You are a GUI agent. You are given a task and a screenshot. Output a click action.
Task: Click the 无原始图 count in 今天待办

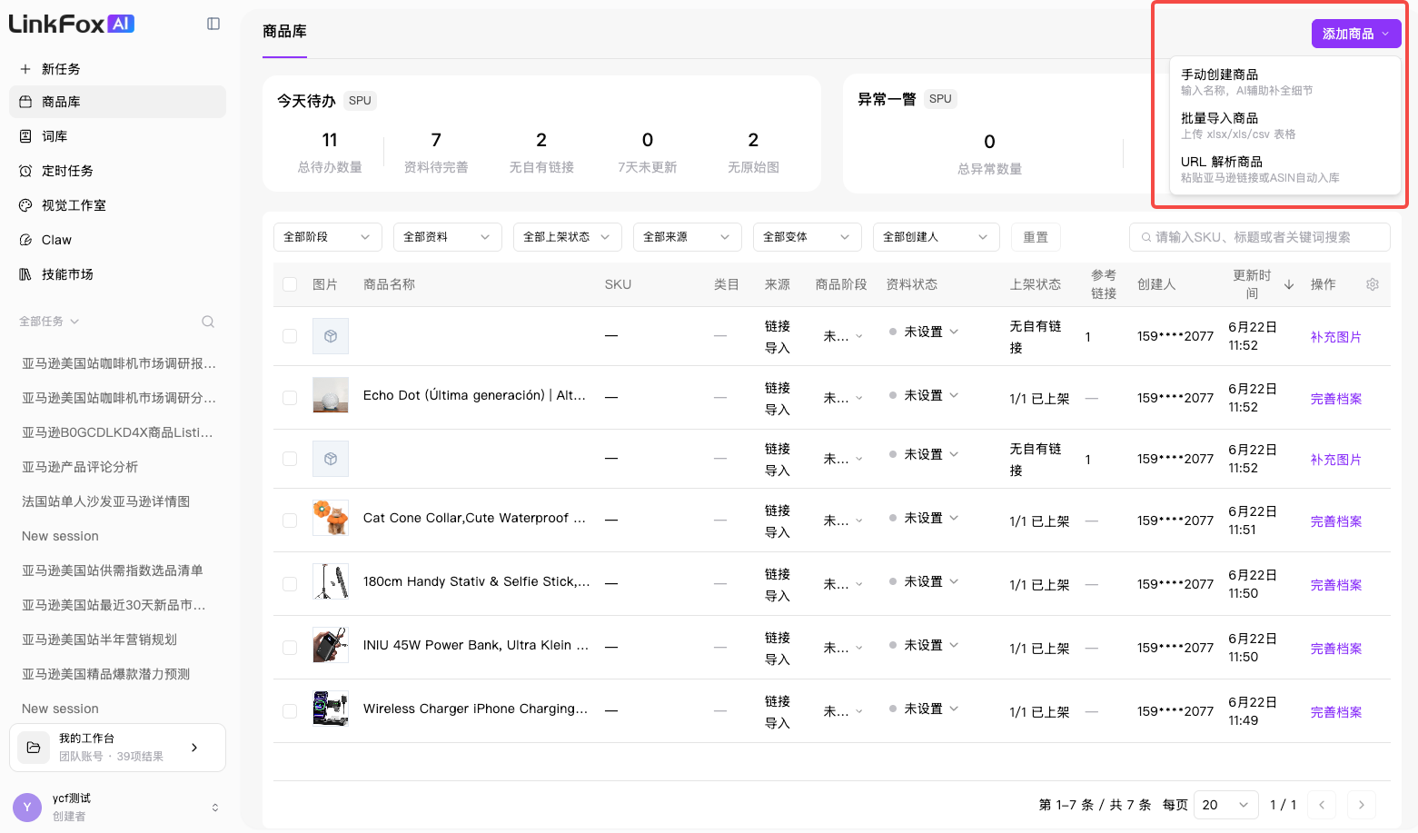pyautogui.click(x=753, y=140)
